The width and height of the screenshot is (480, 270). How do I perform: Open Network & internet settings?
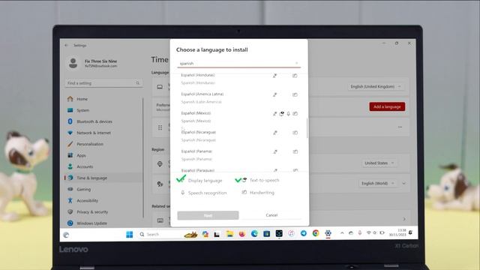[103, 133]
